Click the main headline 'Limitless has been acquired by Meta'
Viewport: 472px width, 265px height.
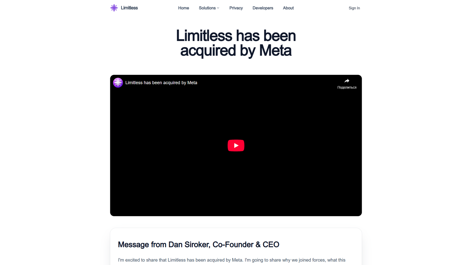[x=235, y=43]
